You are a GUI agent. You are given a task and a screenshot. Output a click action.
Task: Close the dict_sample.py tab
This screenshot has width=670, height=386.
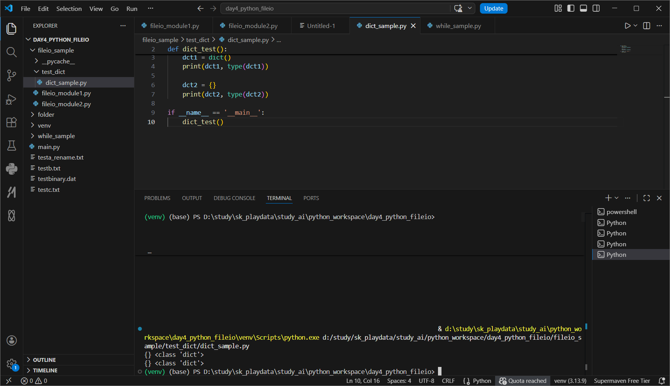coord(413,26)
